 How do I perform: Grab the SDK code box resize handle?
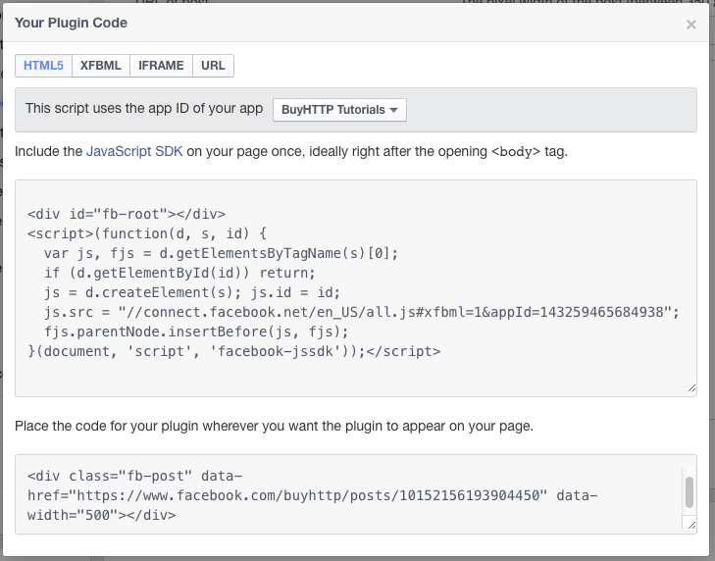(x=691, y=388)
